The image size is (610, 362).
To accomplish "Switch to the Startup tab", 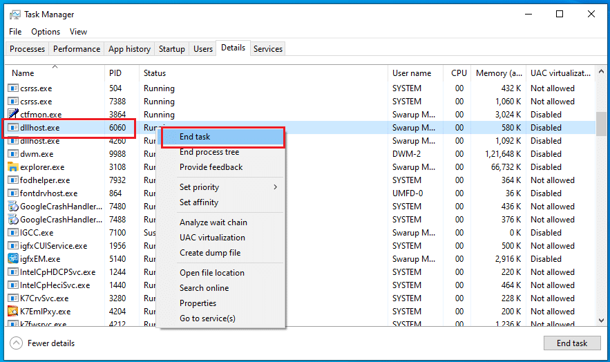I will pyautogui.click(x=171, y=49).
